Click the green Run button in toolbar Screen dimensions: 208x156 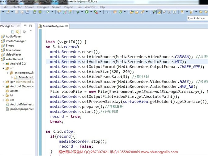pyautogui.click(x=87, y=12)
